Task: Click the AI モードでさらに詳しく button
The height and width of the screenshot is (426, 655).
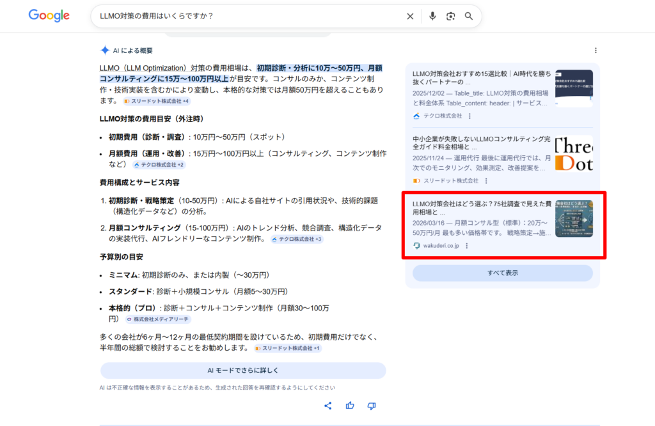Action: (243, 370)
